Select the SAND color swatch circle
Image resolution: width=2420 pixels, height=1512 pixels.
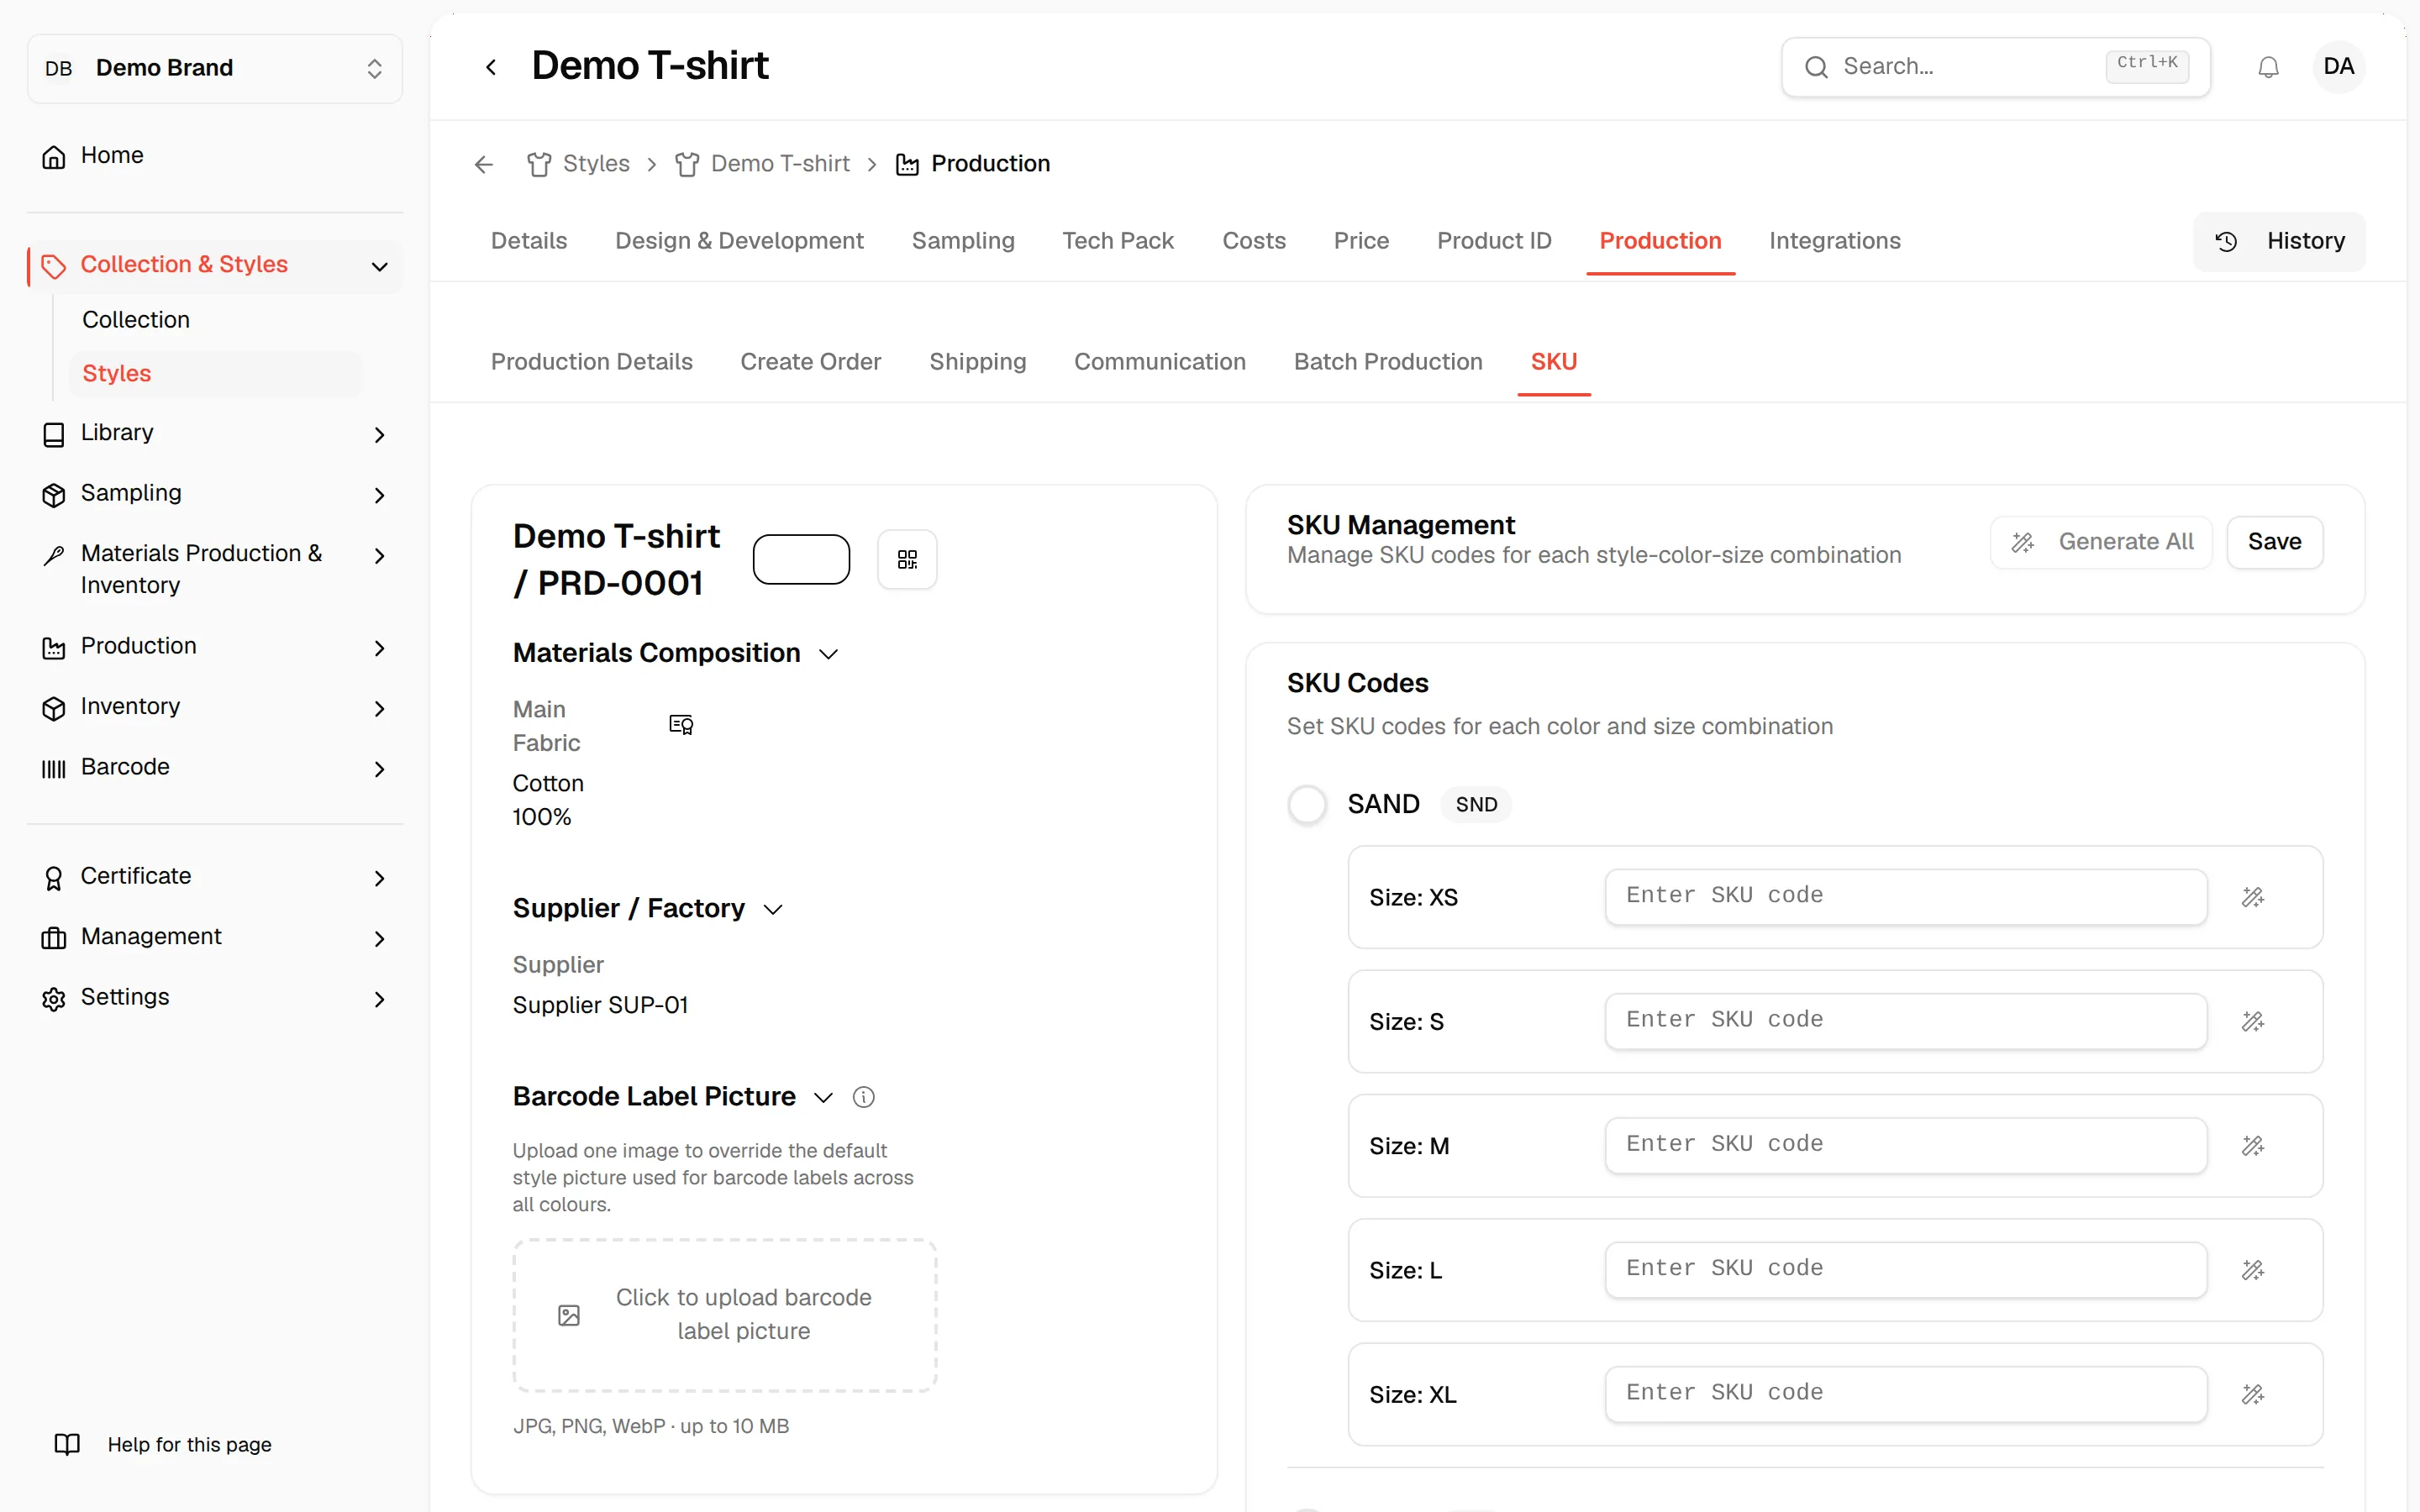(1307, 804)
